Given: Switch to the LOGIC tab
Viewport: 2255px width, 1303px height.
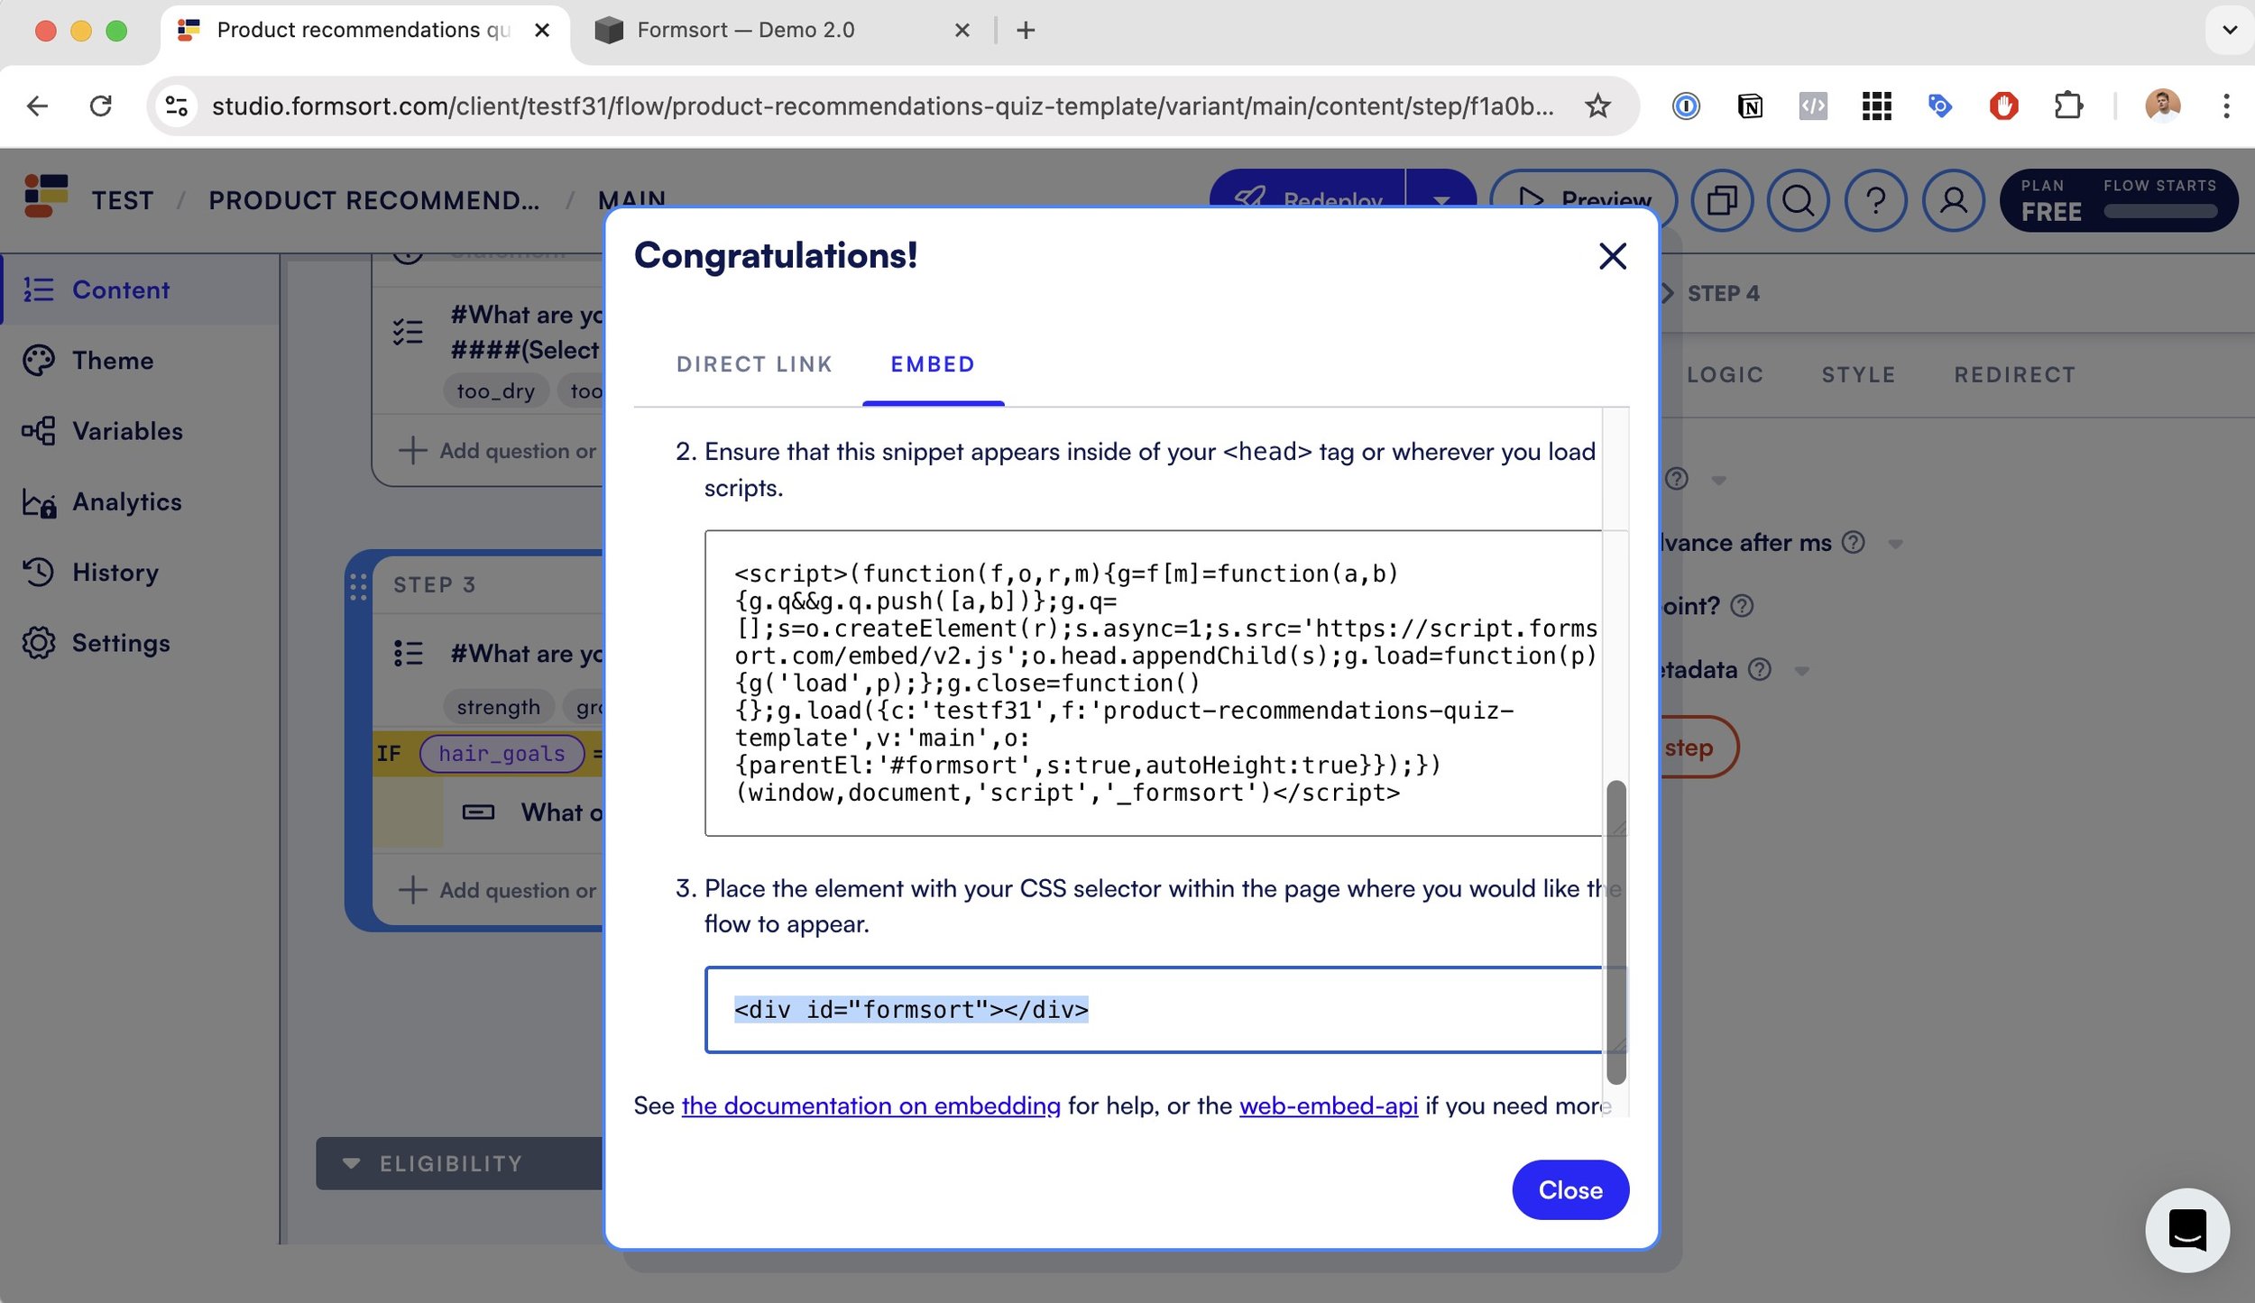Looking at the screenshot, I should click(1725, 374).
